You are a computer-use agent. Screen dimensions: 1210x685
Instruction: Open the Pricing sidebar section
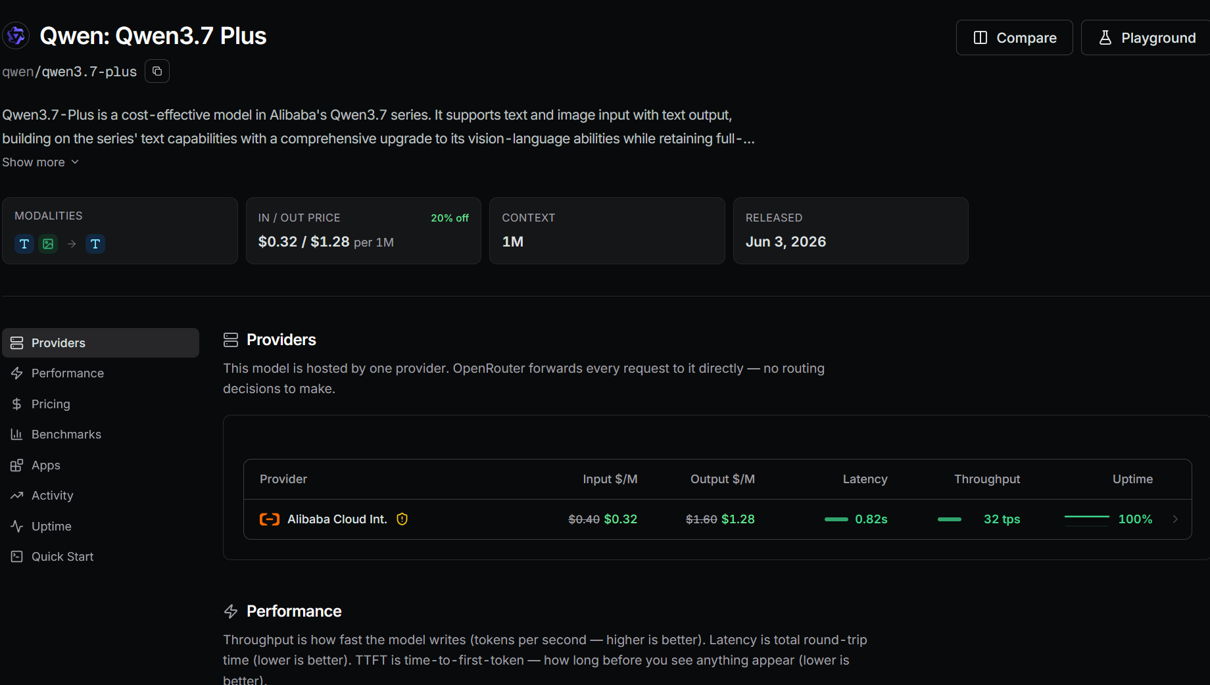tap(101, 404)
